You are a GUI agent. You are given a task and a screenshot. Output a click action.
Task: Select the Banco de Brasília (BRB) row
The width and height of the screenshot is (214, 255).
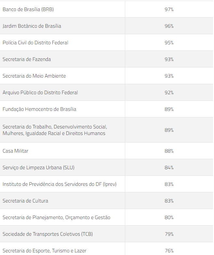click(106, 9)
